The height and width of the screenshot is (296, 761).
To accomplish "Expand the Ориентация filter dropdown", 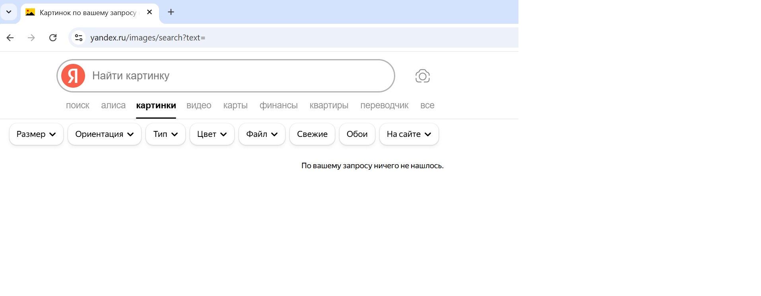I will click(x=105, y=134).
